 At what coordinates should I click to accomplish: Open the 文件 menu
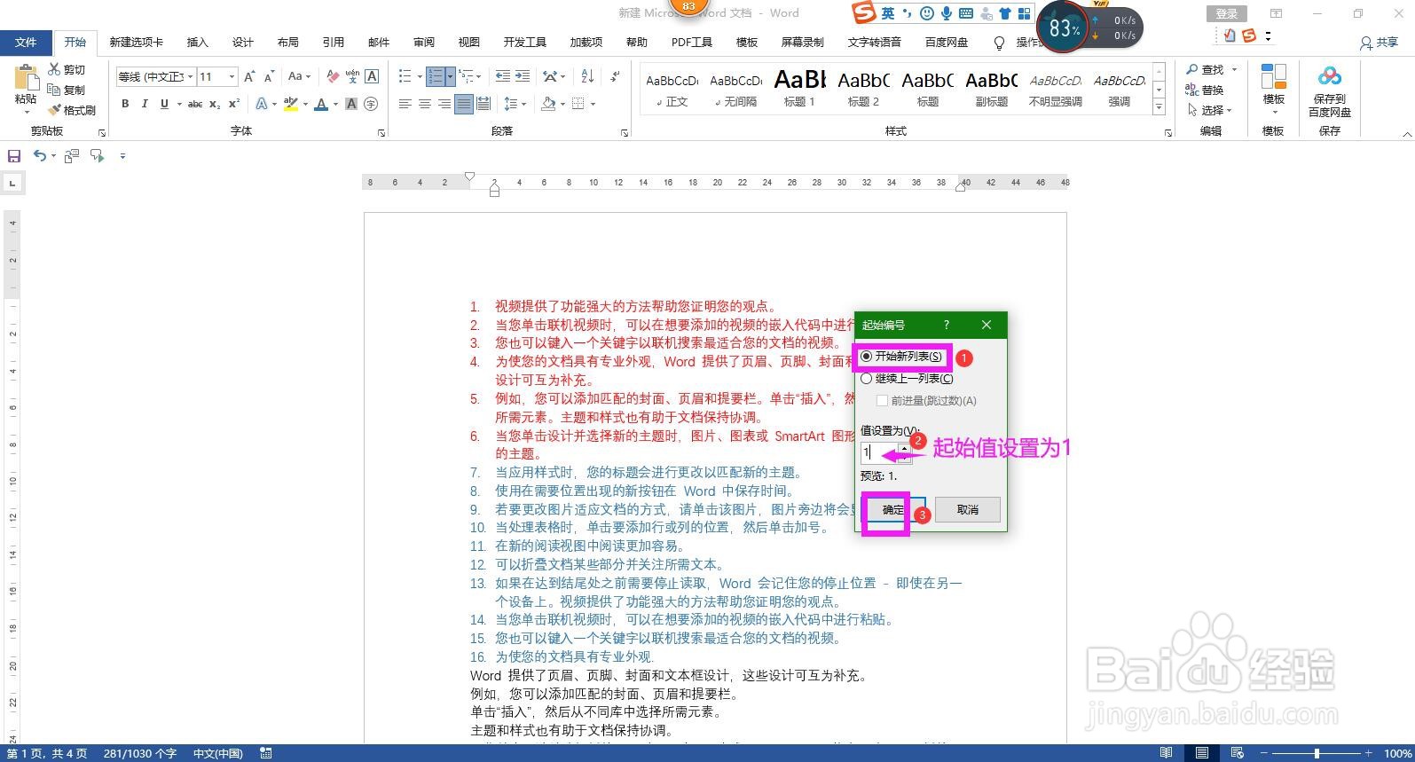tap(26, 42)
